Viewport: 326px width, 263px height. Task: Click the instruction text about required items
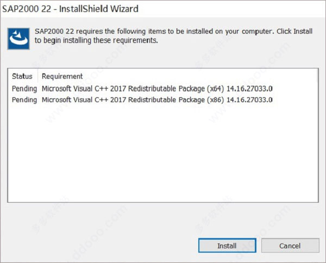(x=173, y=36)
